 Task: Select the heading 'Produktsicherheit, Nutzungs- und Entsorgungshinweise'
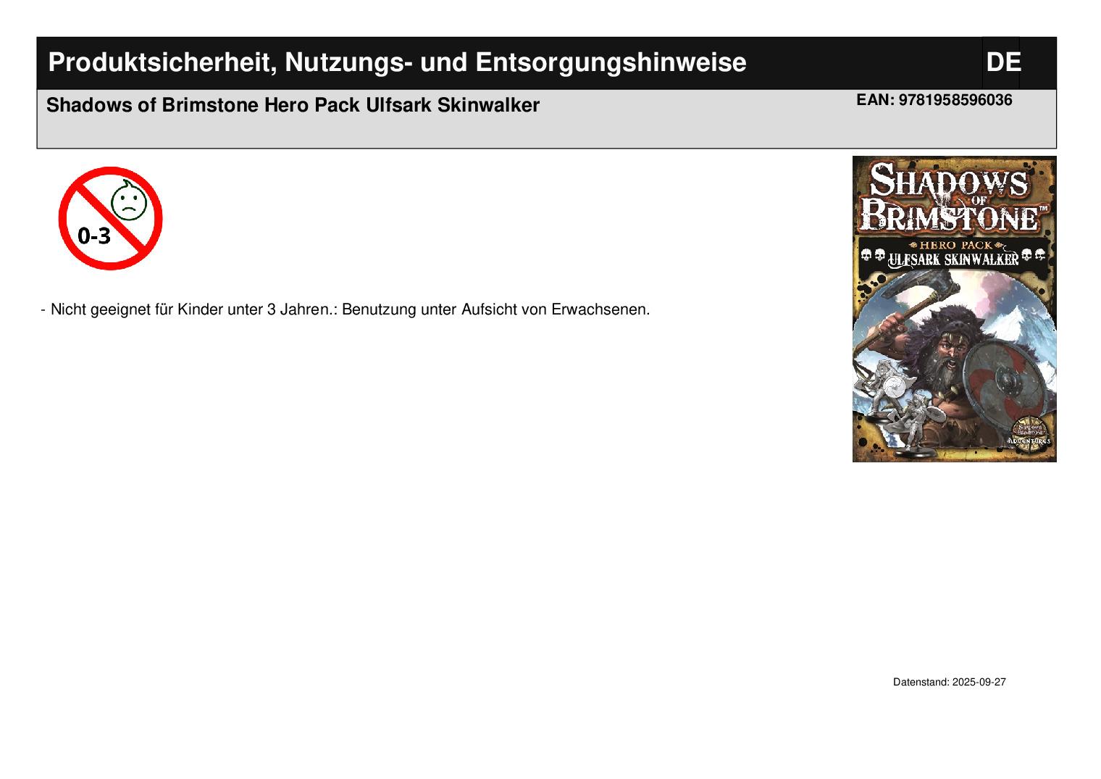click(397, 62)
